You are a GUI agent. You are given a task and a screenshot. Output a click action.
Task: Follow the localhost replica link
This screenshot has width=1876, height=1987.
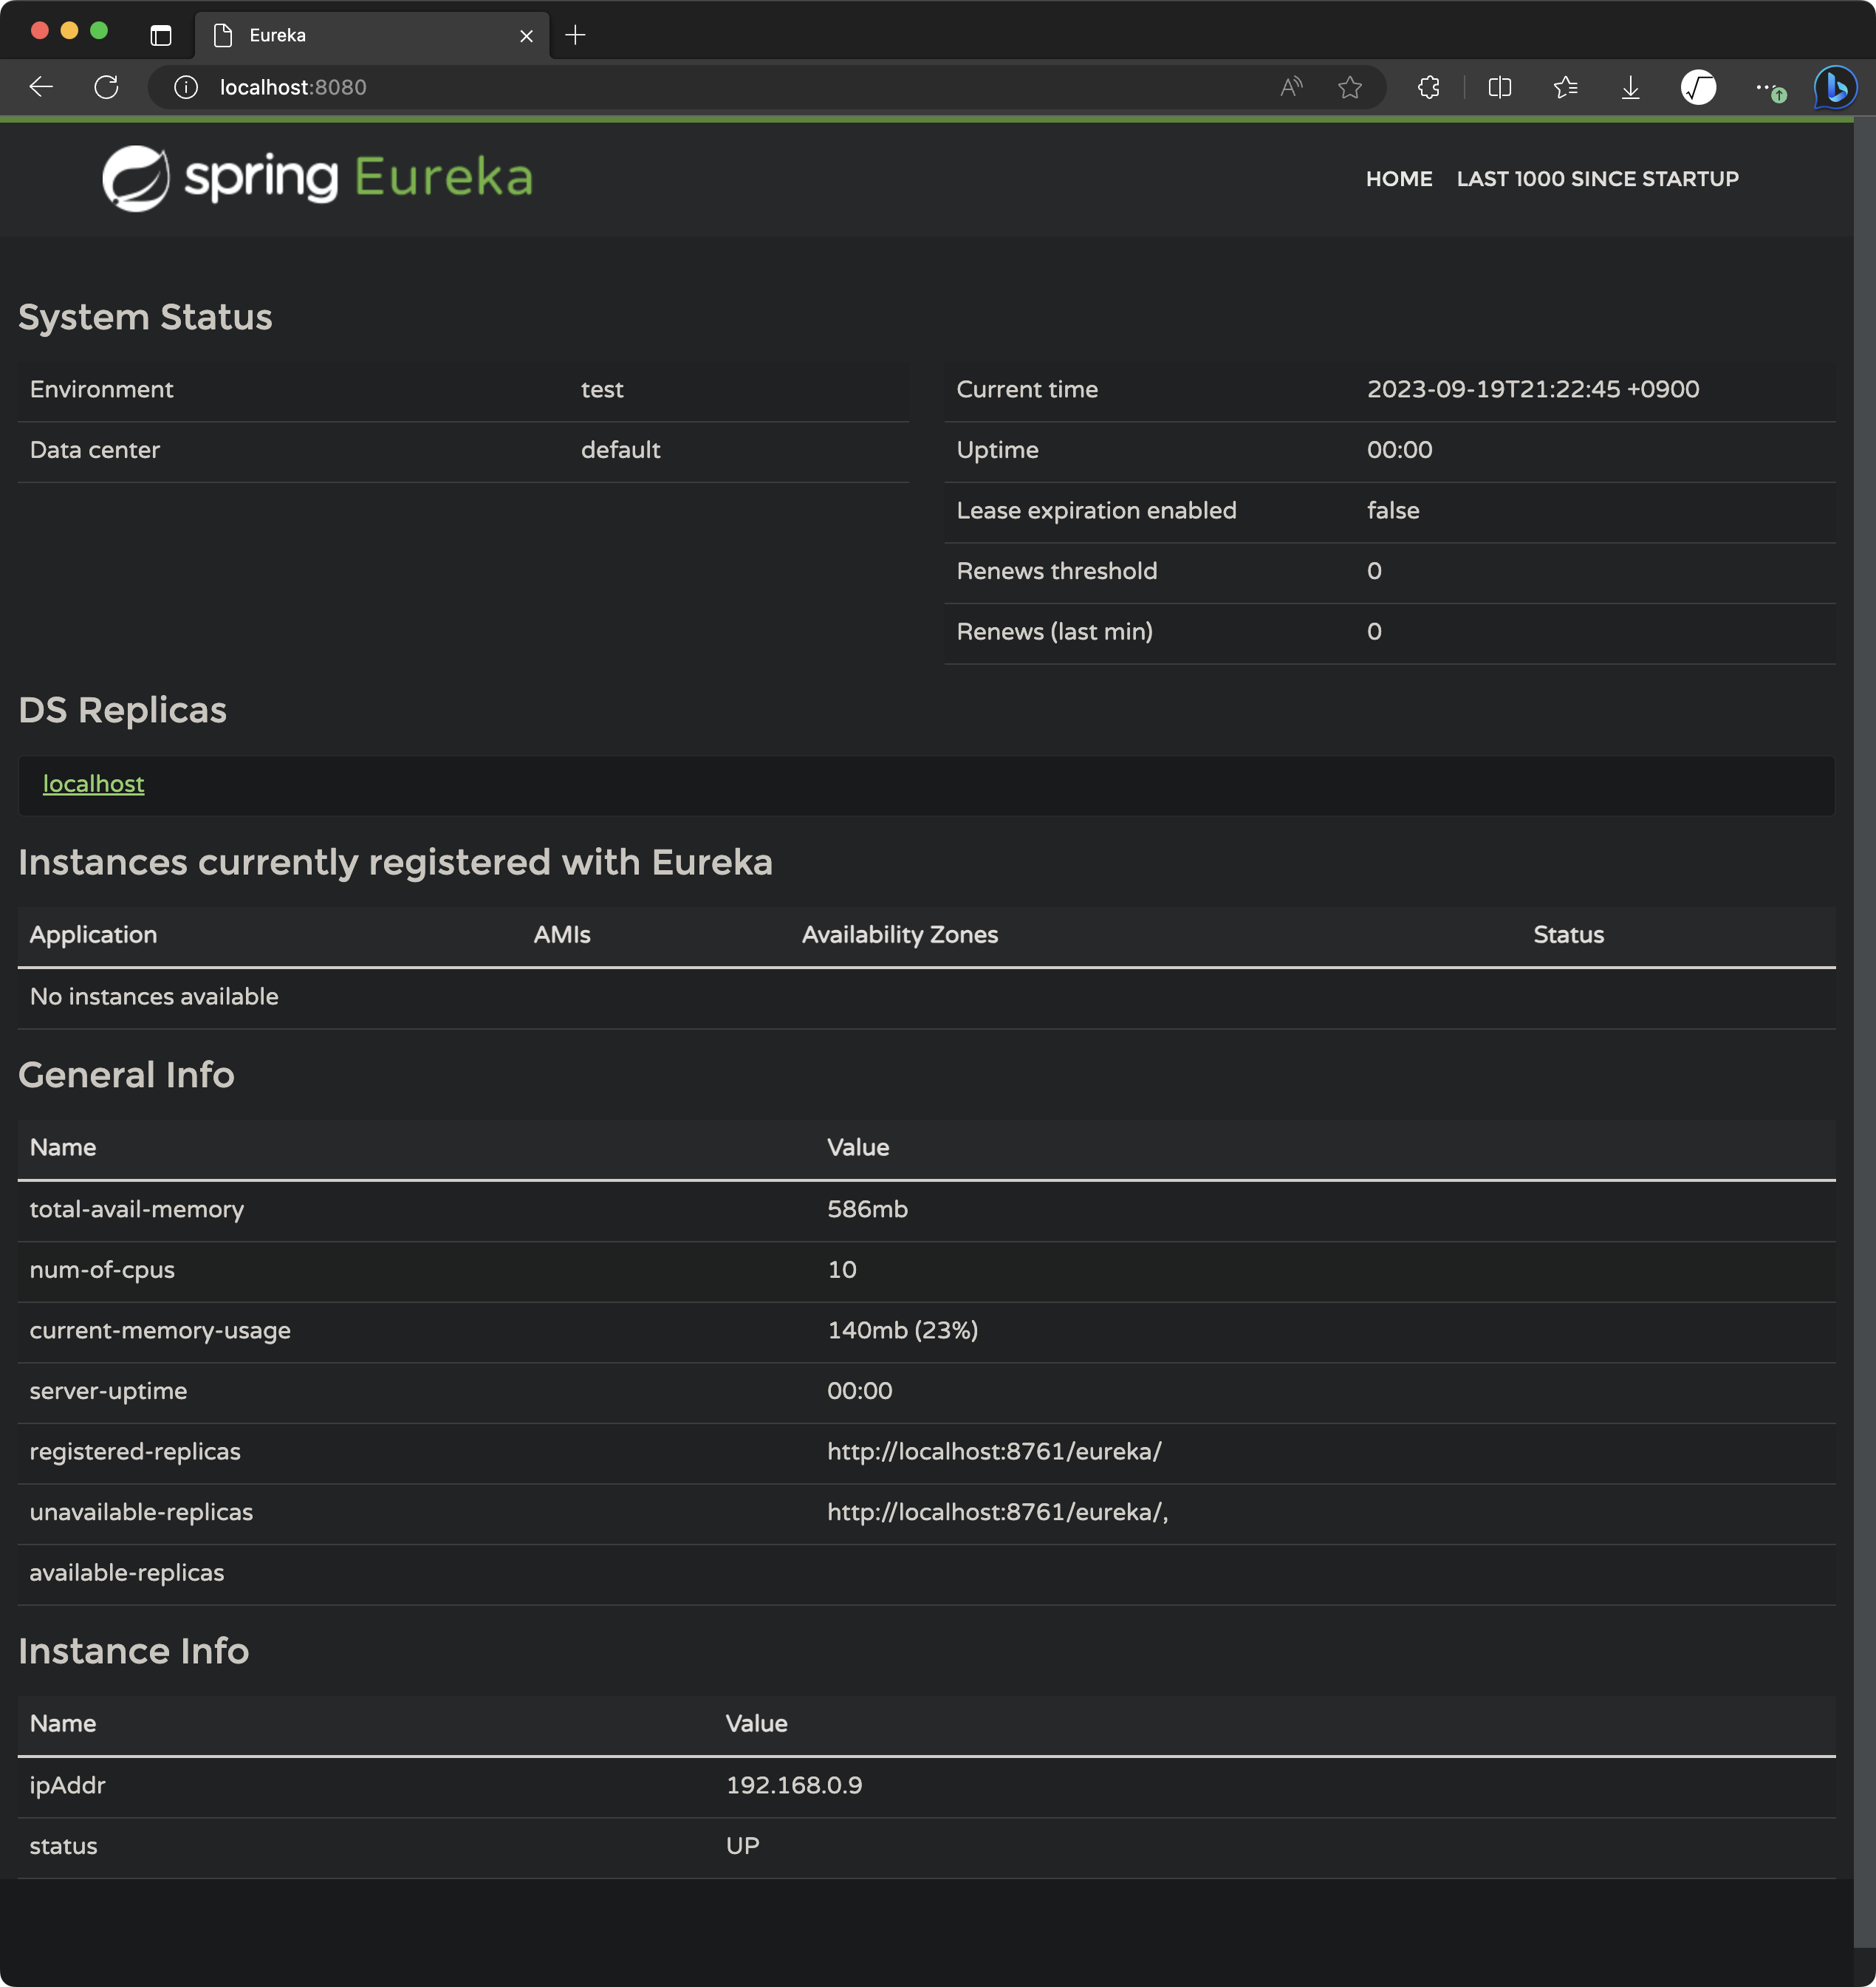pyautogui.click(x=93, y=783)
